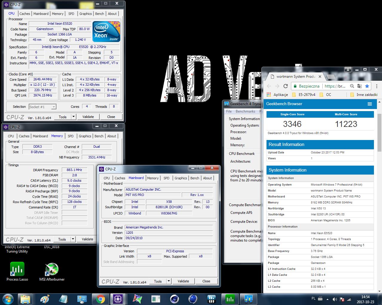Switch to Chrome in the taskbar
Viewport: 382px width, 305px height.
101,299
